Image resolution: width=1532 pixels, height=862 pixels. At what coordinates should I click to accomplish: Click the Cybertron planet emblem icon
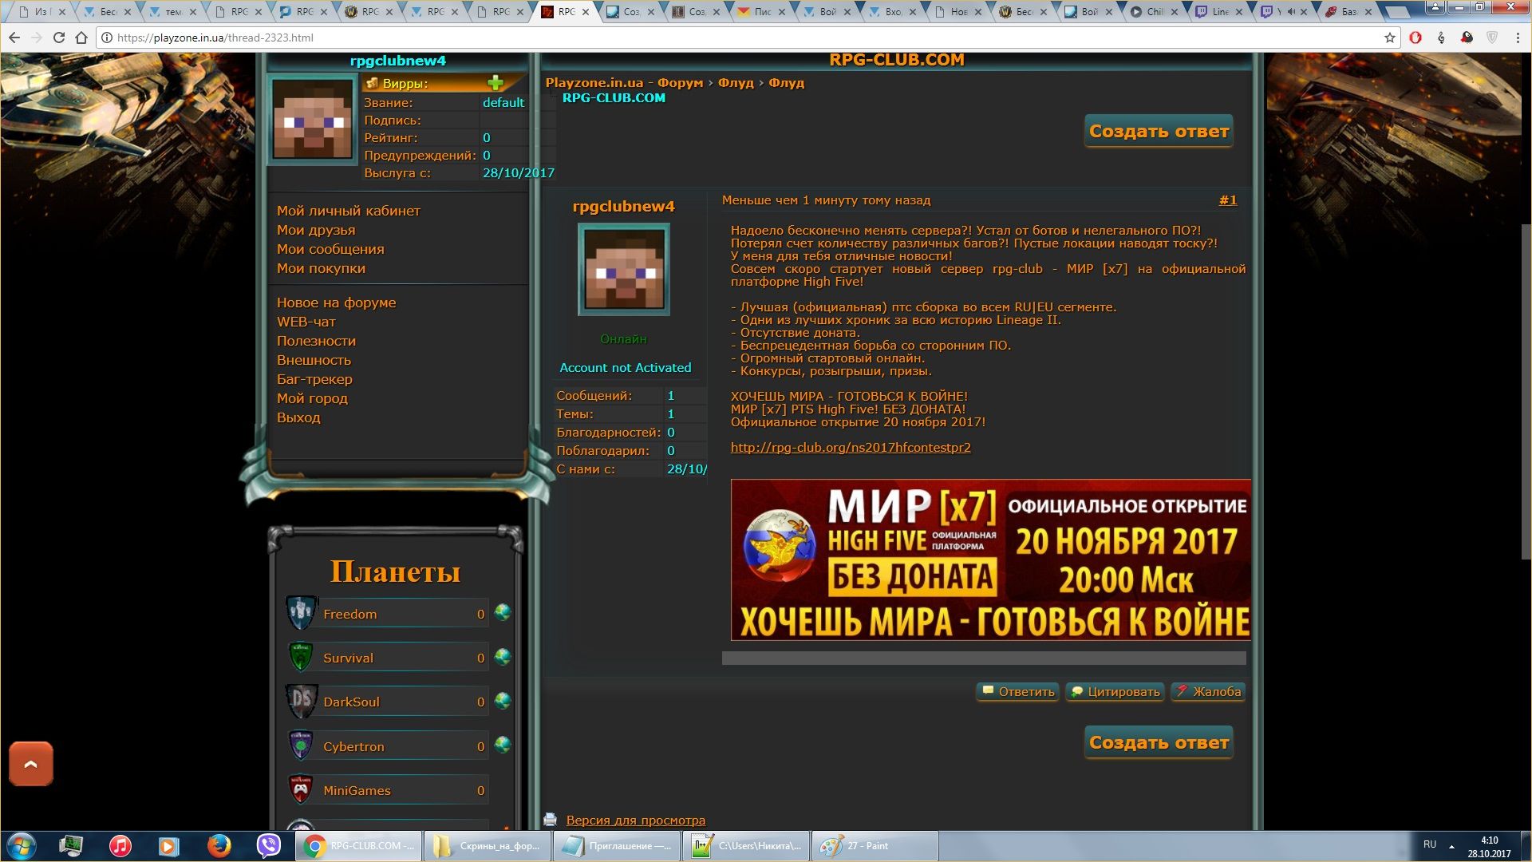click(301, 745)
